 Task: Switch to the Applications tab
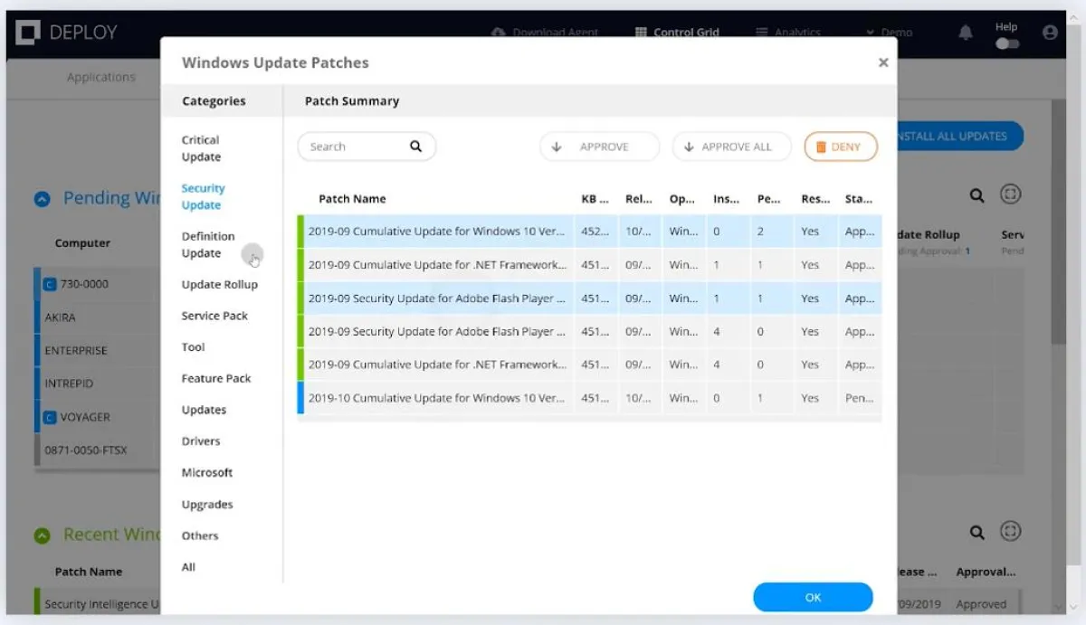click(x=100, y=77)
